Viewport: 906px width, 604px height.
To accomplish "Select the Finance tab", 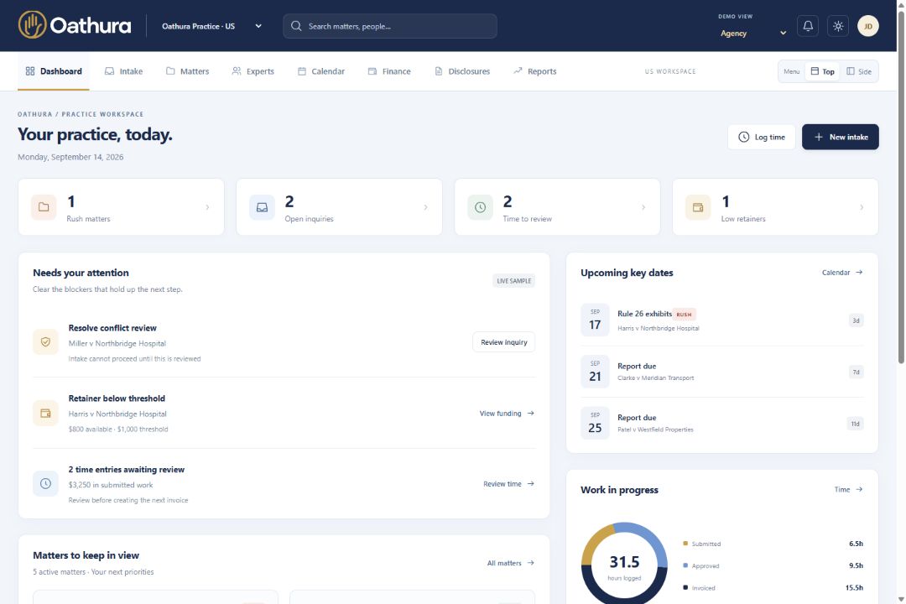I will pos(389,71).
